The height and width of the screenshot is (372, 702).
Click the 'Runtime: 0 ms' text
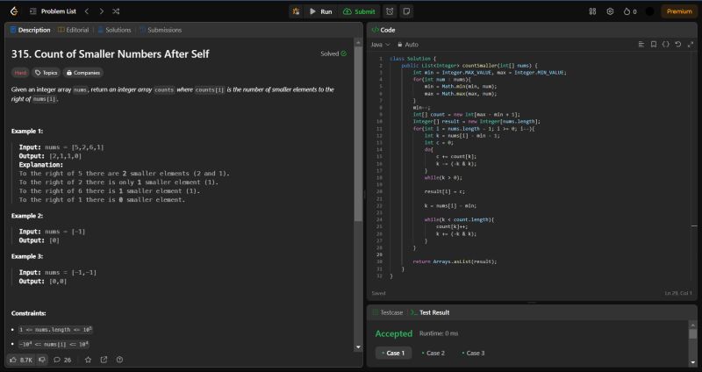[439, 333]
